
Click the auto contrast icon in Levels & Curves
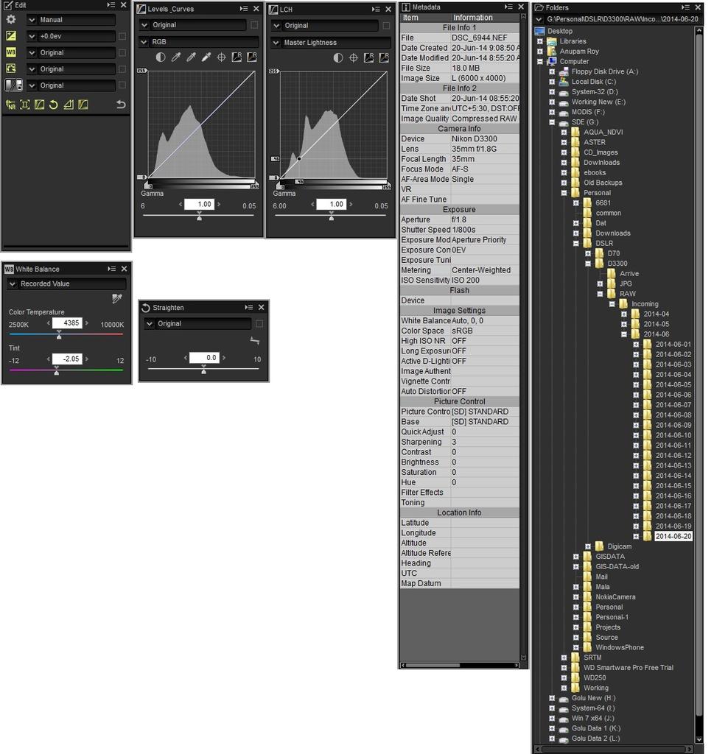click(x=161, y=57)
